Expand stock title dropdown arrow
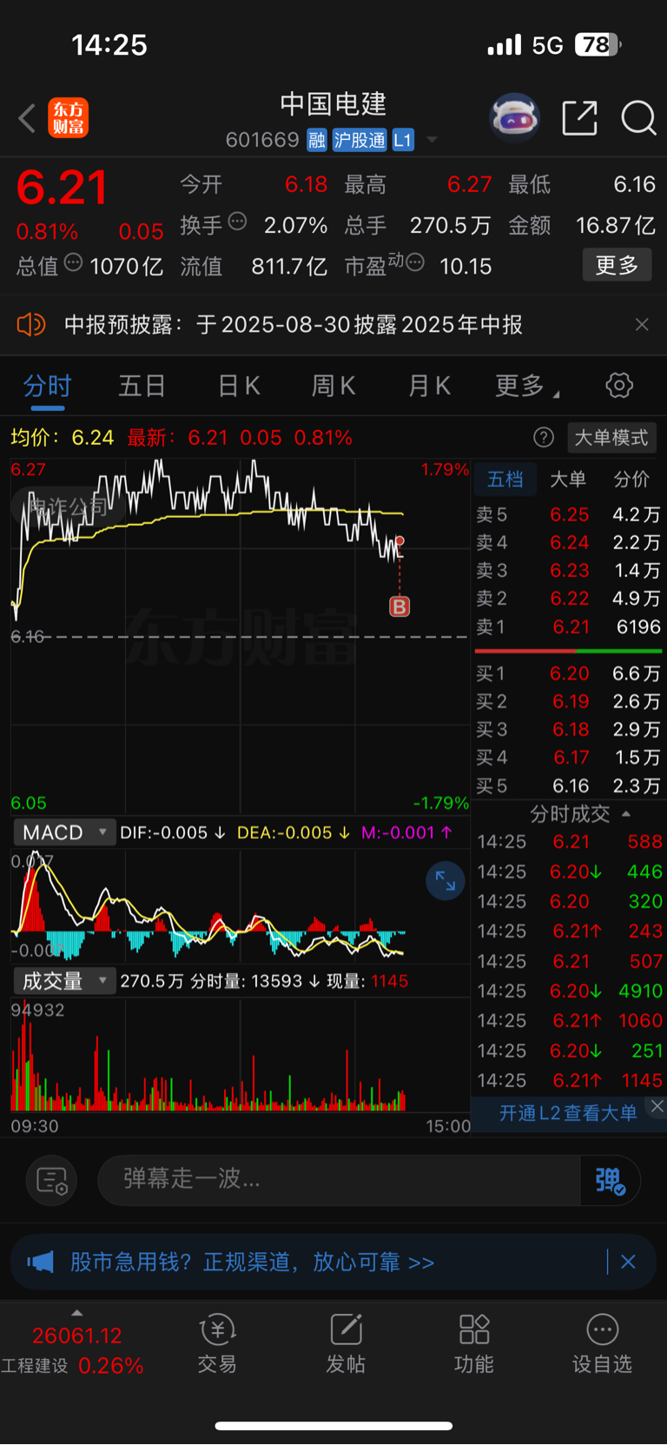The width and height of the screenshot is (667, 1445). tap(432, 140)
